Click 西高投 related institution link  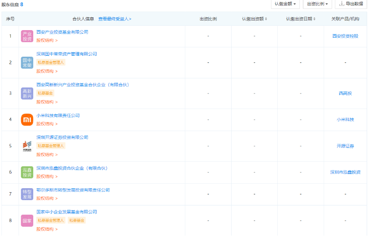[x=345, y=93]
